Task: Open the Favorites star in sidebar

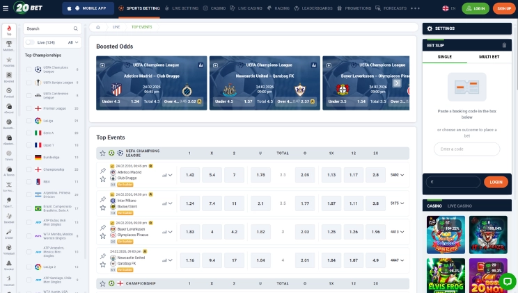Action: 9,62
